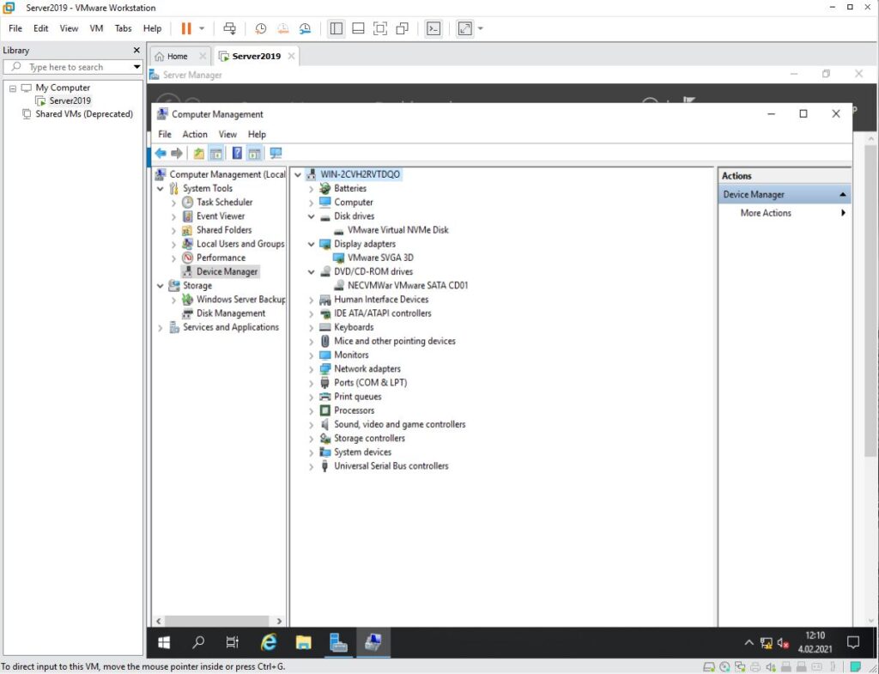This screenshot has height=674, width=879.
Task: Click the muted volume tray icon
Action: [783, 643]
